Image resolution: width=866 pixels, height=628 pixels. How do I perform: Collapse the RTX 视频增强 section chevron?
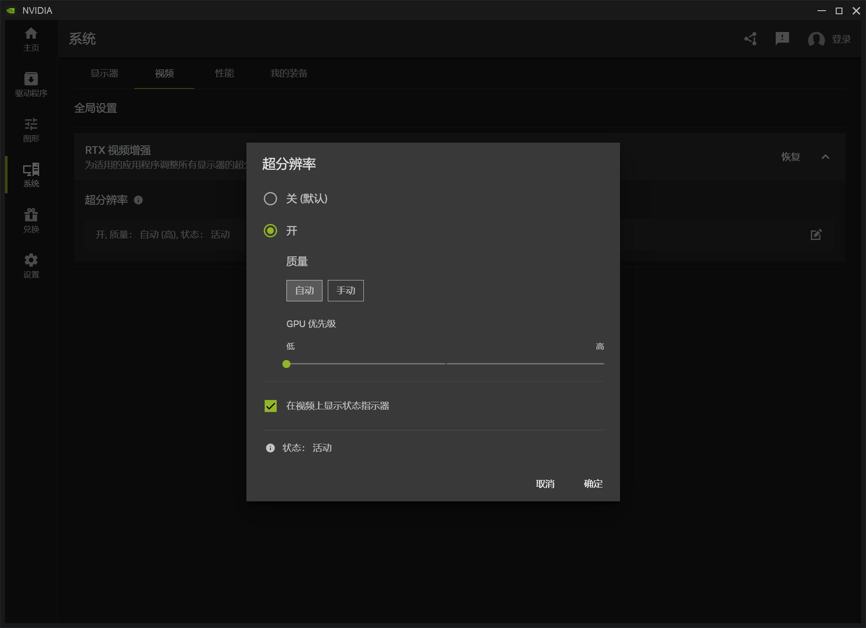(x=826, y=157)
